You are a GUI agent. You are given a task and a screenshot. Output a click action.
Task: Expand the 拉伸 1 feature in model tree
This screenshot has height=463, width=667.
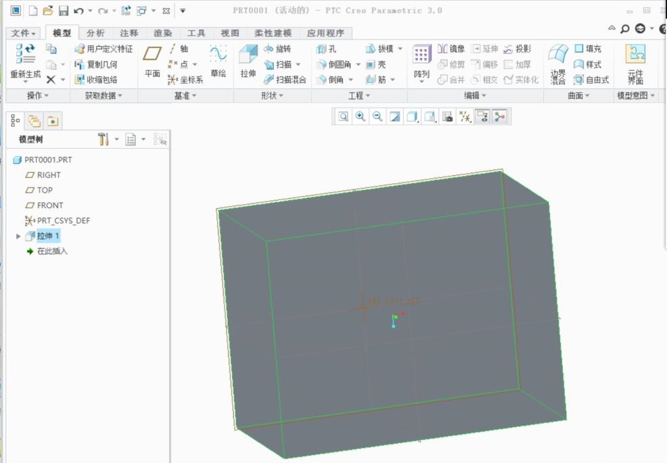point(17,236)
